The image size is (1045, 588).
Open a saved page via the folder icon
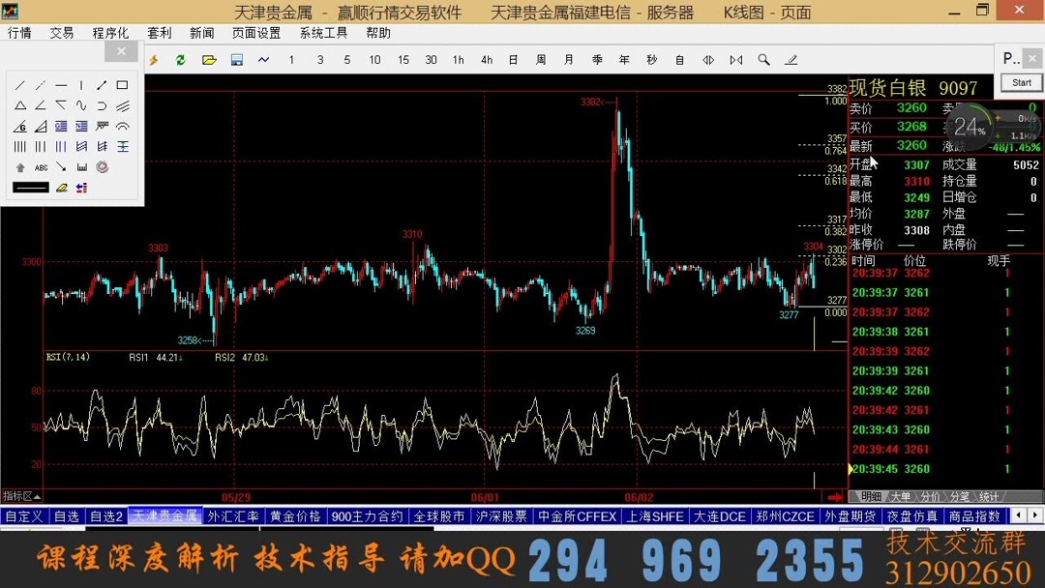click(209, 60)
